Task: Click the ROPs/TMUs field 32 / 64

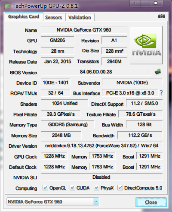Action: tap(55, 93)
